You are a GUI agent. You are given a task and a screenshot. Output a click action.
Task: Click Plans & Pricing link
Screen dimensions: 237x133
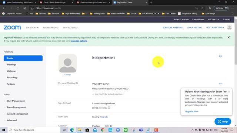[x=51, y=27]
